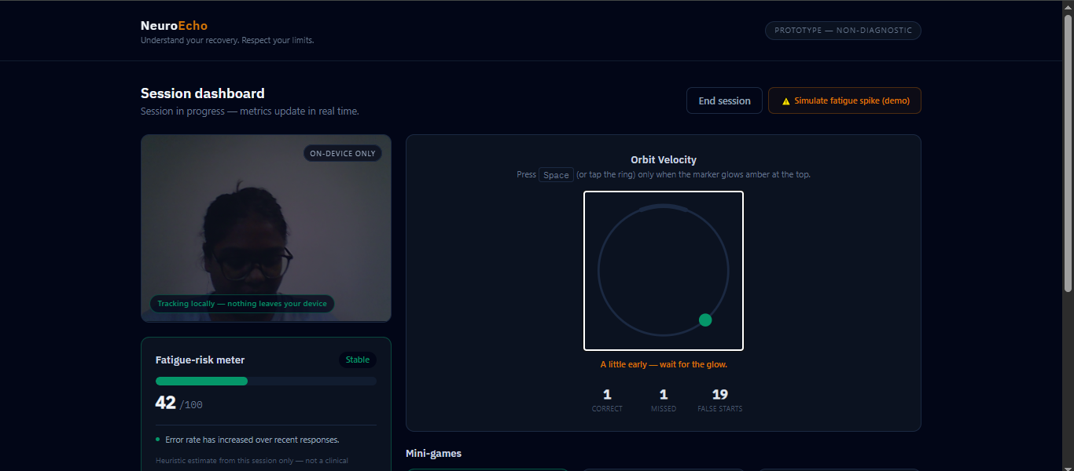Click the False Starts count stat
This screenshot has width=1074, height=471.
[x=720, y=400]
